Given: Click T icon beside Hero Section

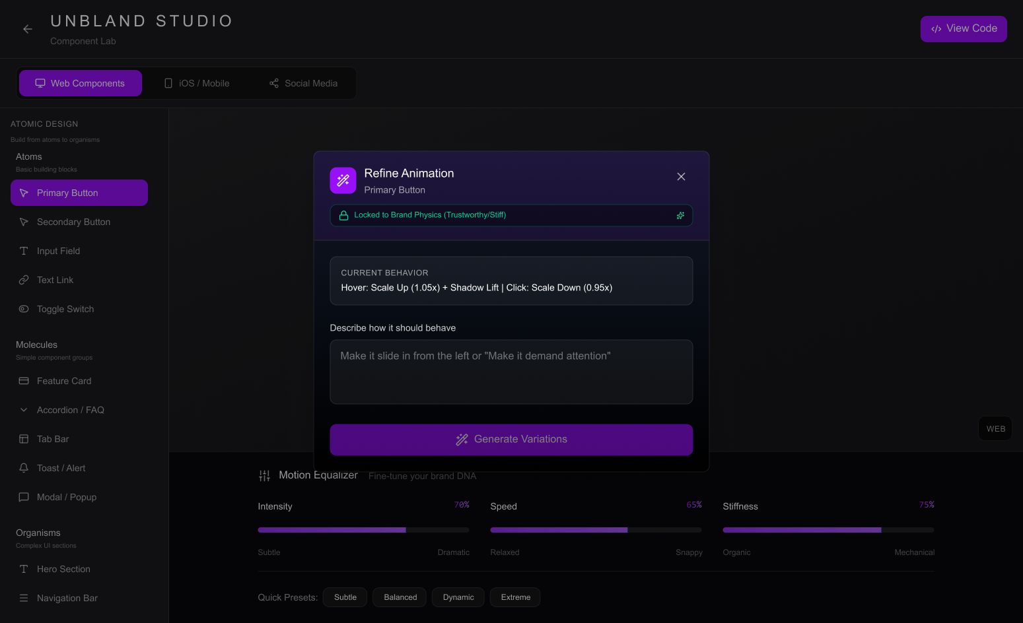Looking at the screenshot, I should (x=24, y=569).
